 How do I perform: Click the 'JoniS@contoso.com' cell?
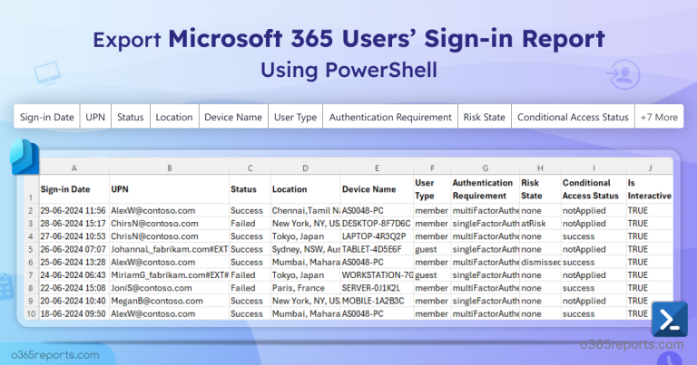[x=170, y=288]
